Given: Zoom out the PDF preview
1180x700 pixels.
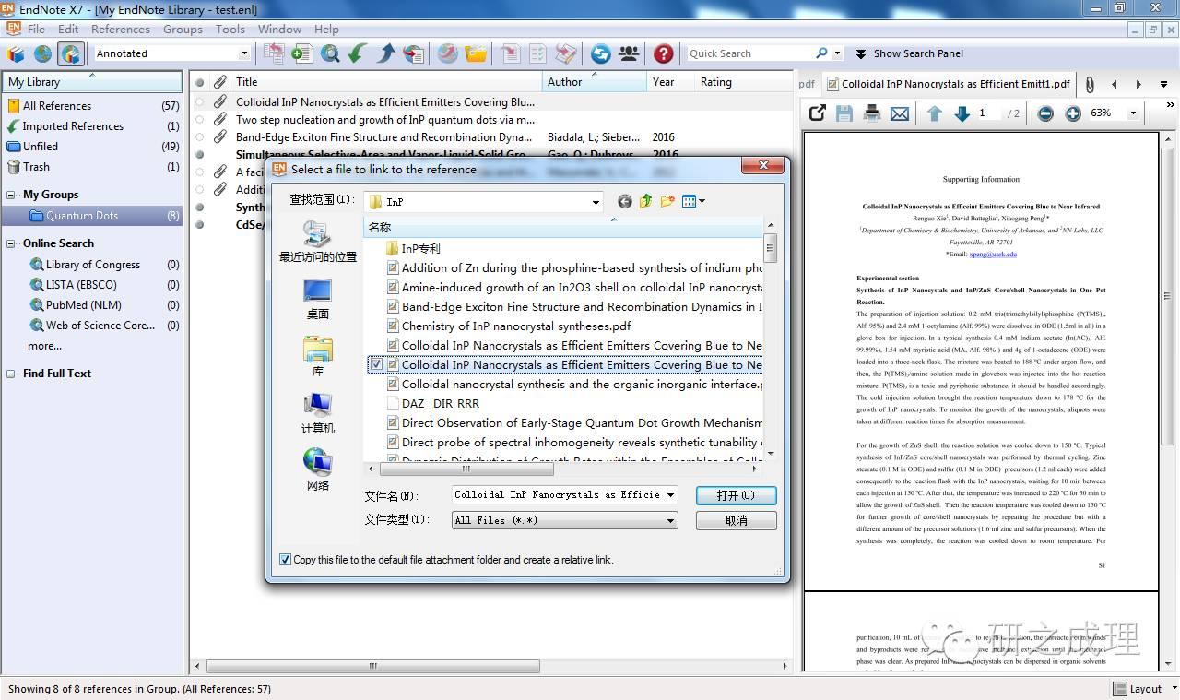Looking at the screenshot, I should tap(1045, 113).
